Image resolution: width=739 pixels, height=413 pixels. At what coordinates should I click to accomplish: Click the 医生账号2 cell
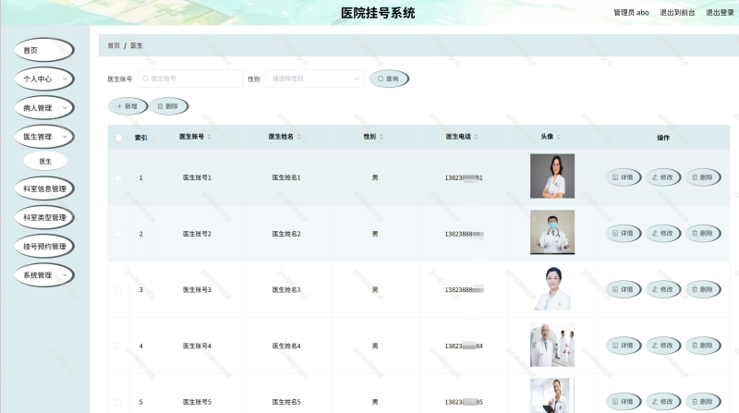[197, 234]
